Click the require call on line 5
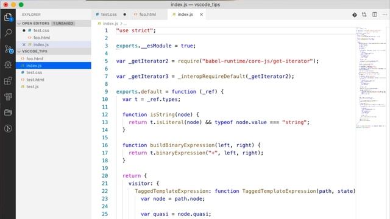The image size is (390, 219). click(x=188, y=61)
